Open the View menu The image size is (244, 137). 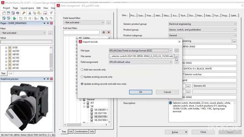click(46, 8)
